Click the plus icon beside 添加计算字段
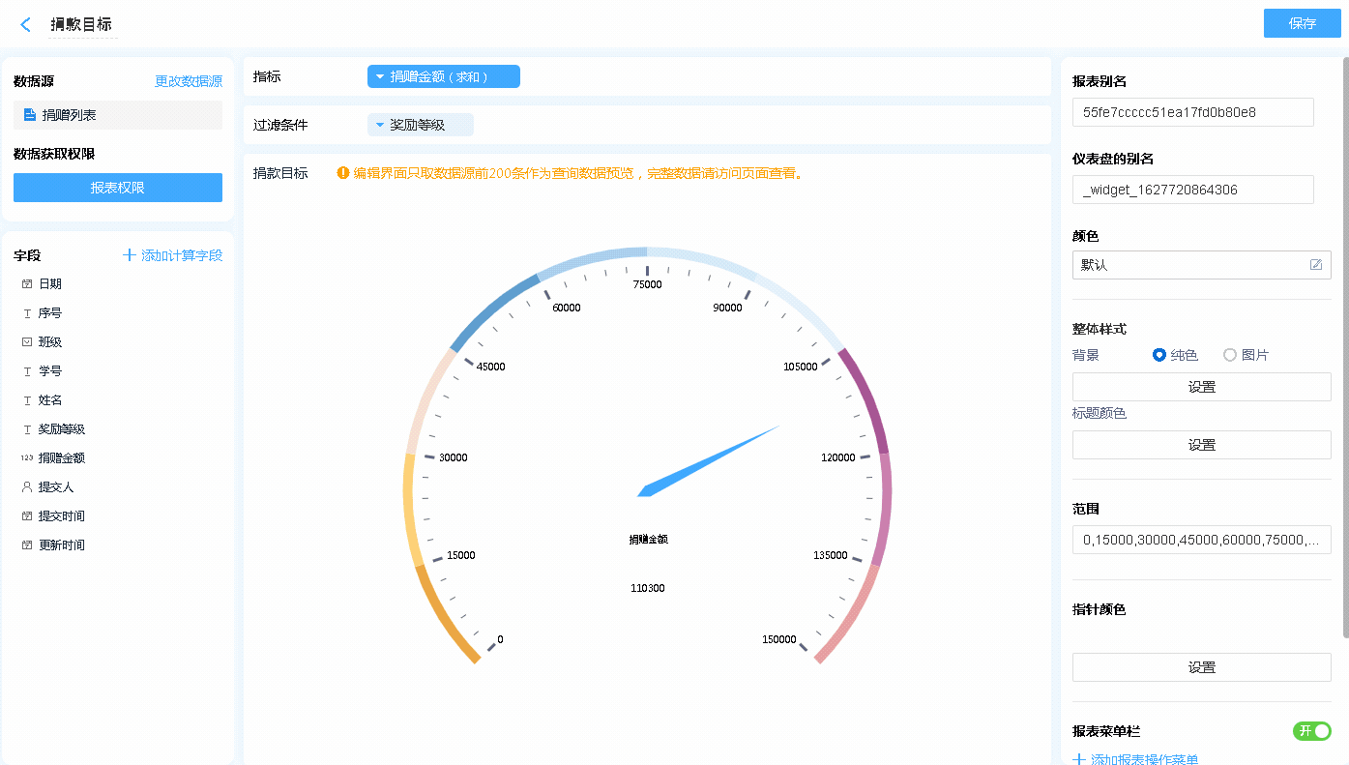Screen dimensions: 1349x765 pyautogui.click(x=130, y=255)
